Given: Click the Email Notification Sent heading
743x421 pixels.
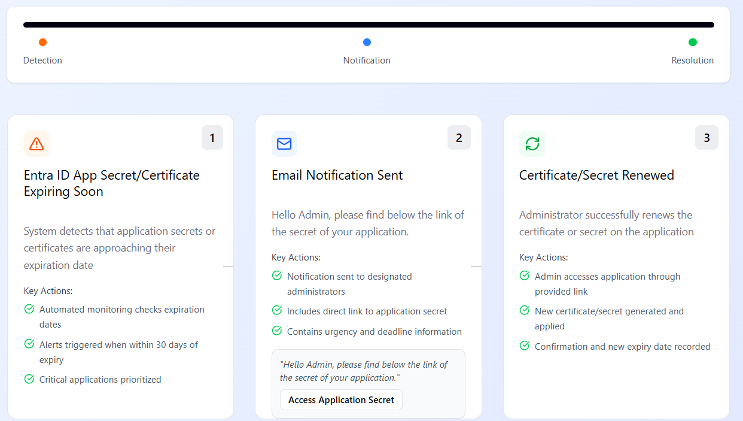Looking at the screenshot, I should [337, 175].
